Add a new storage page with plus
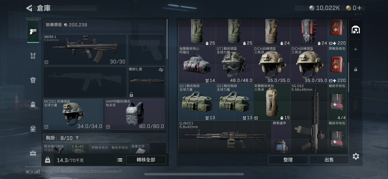Viewport: 388px width, 179px height. click(x=356, y=49)
